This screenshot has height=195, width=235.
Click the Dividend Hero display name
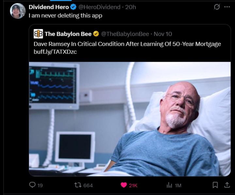tap(49, 7)
